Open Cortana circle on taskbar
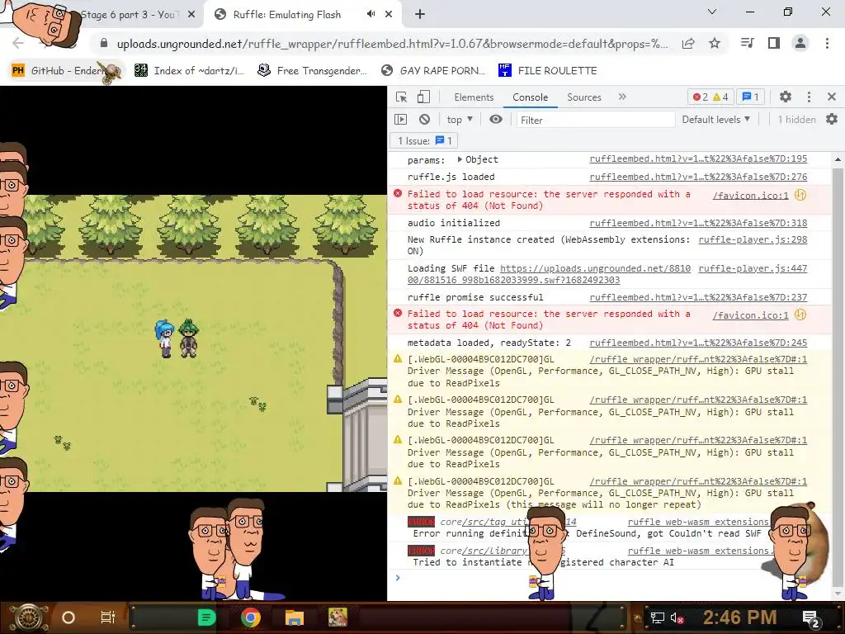 tap(68, 617)
